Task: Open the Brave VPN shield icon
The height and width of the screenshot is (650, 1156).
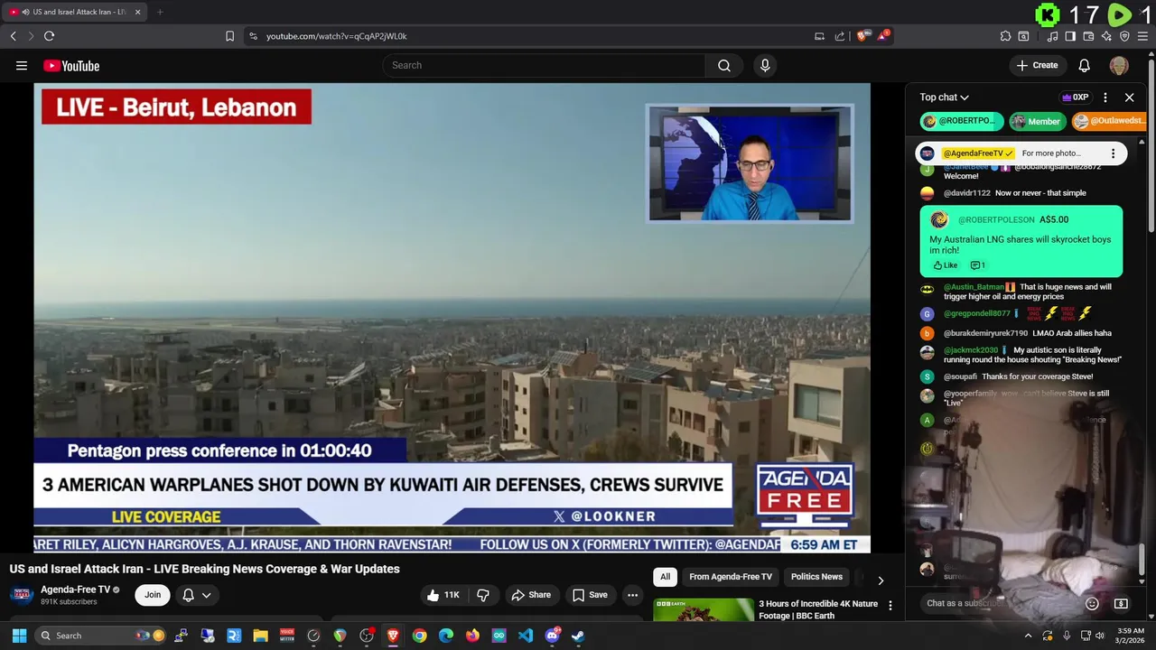Action: (x=1124, y=36)
